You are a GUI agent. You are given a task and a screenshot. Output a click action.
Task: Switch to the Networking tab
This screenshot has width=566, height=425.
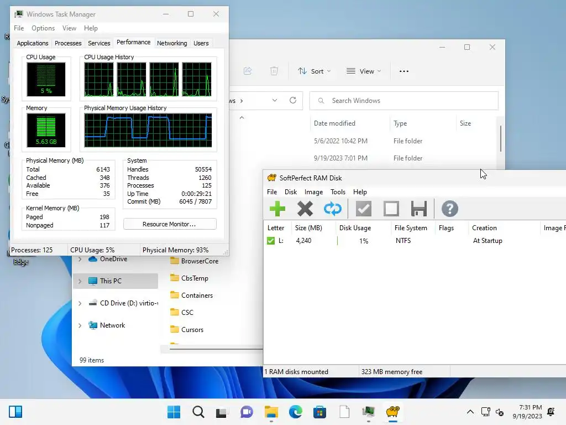tap(172, 43)
